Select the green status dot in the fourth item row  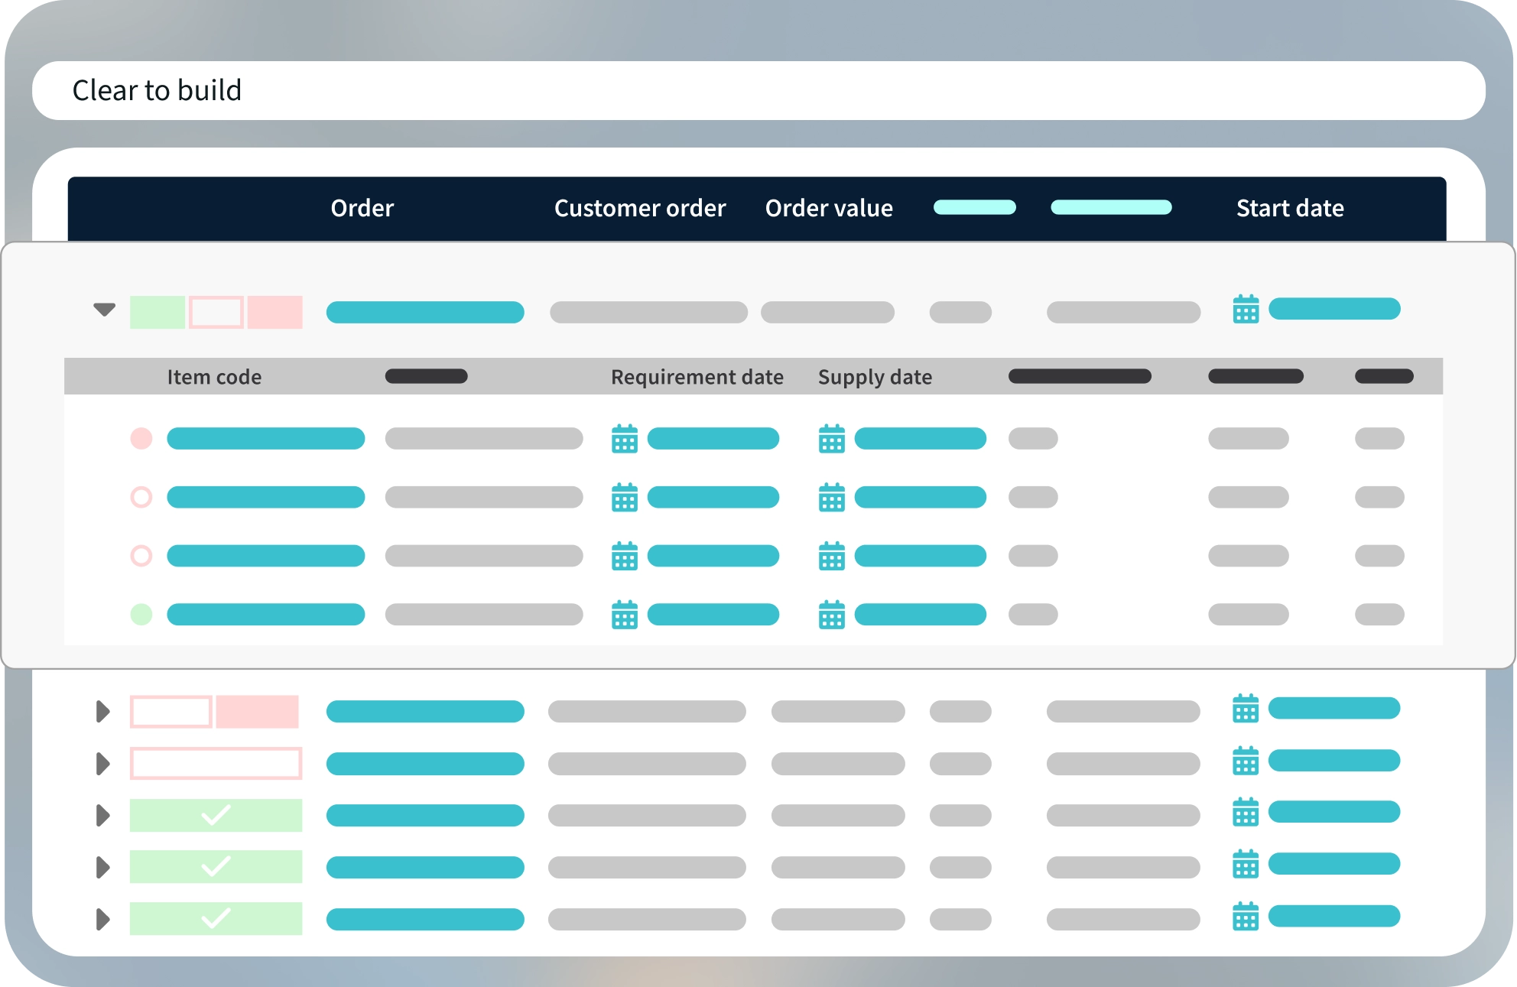(141, 615)
